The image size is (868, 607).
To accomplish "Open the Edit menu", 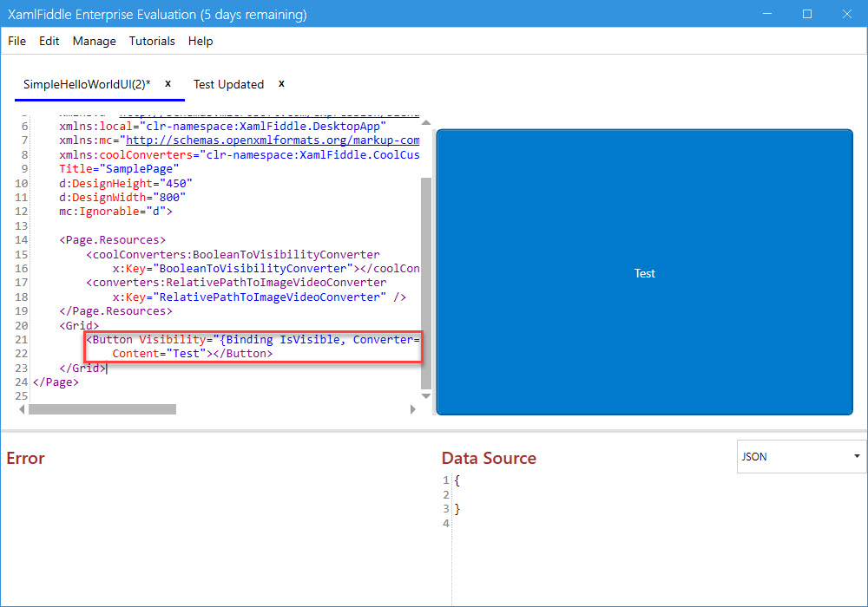I will point(49,41).
